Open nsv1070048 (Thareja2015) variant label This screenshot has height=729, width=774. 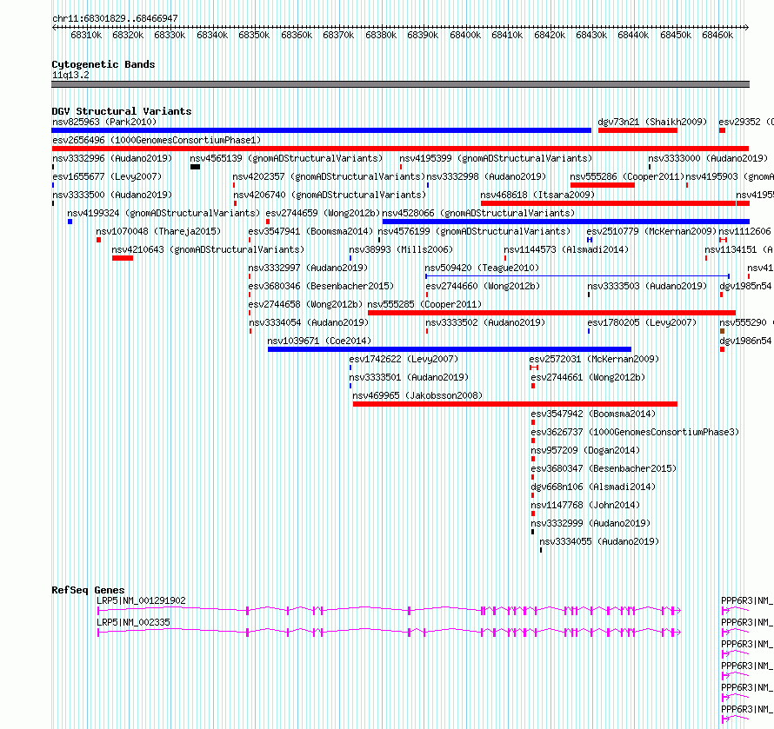point(158,231)
